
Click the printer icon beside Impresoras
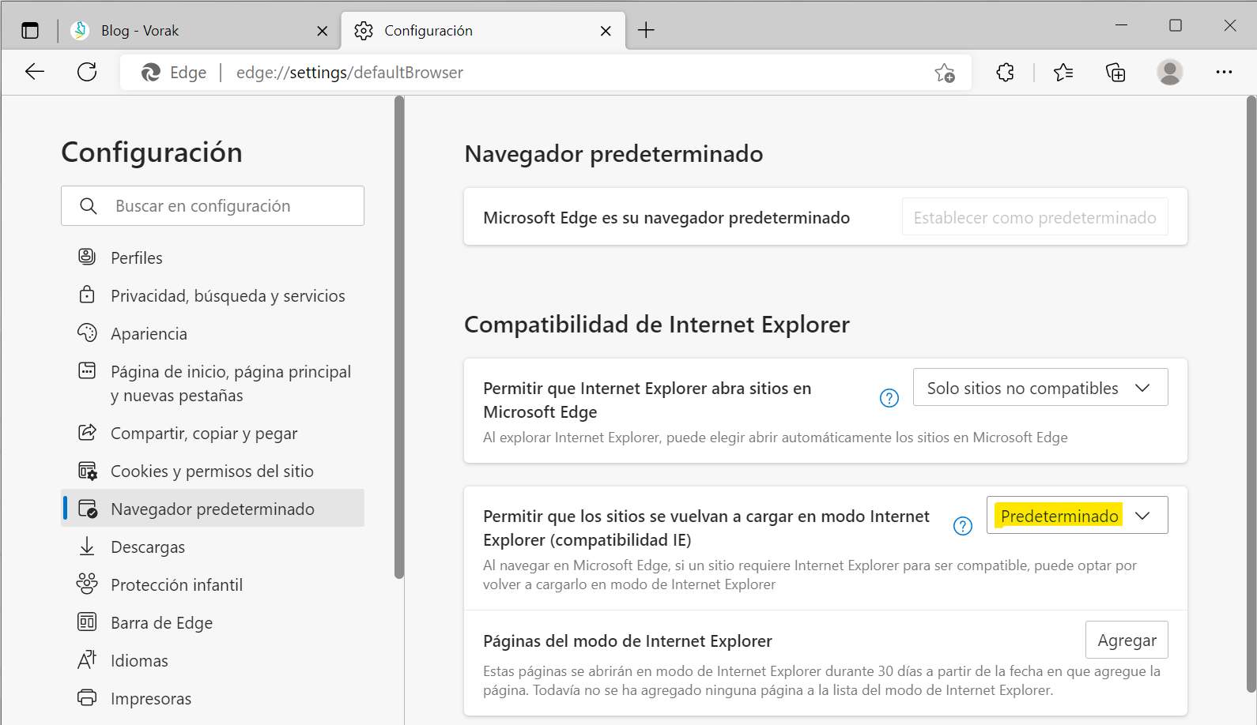[x=87, y=697]
